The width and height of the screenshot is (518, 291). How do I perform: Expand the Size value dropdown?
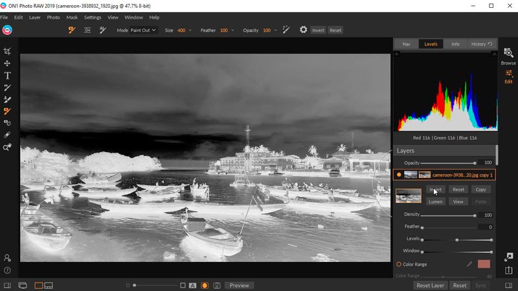click(190, 30)
